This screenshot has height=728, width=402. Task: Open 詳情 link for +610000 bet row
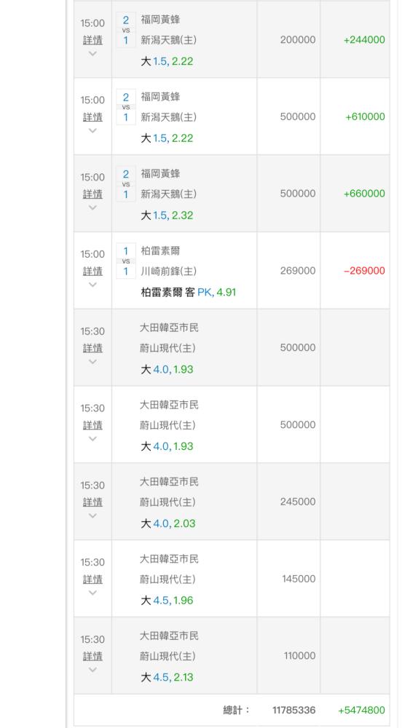(x=92, y=117)
